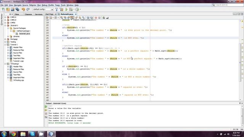Click Shift Line Right editor icon
The image size is (244, 137).
(x=91, y=18)
